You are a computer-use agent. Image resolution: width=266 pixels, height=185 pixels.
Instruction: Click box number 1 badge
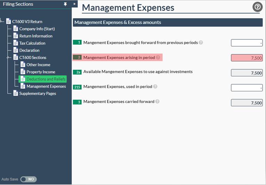click(77, 43)
